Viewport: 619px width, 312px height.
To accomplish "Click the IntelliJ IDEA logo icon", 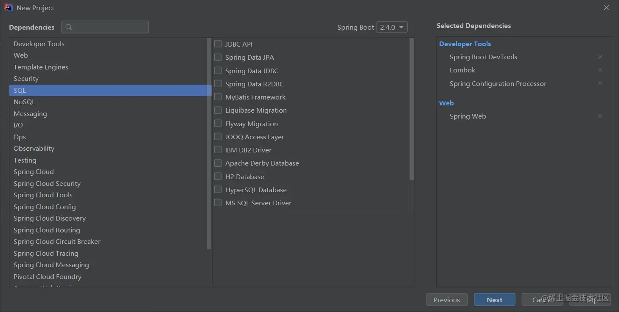I will click(8, 8).
